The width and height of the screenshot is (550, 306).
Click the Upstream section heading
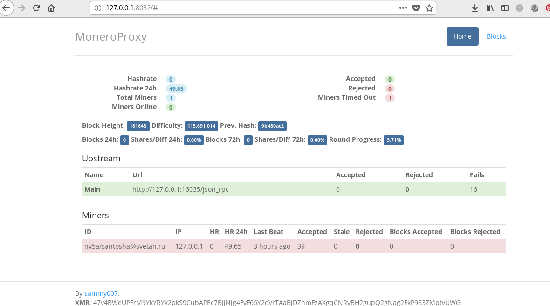[101, 159]
